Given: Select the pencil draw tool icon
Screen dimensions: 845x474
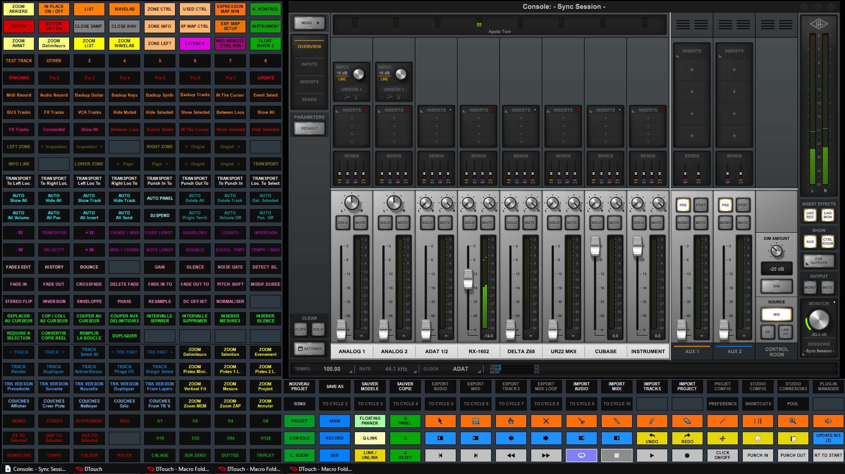Looking at the screenshot, I should pos(652,421).
